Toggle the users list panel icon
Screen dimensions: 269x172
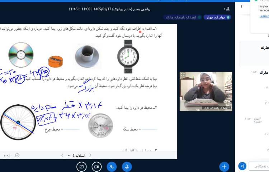pyautogui.click(x=227, y=9)
